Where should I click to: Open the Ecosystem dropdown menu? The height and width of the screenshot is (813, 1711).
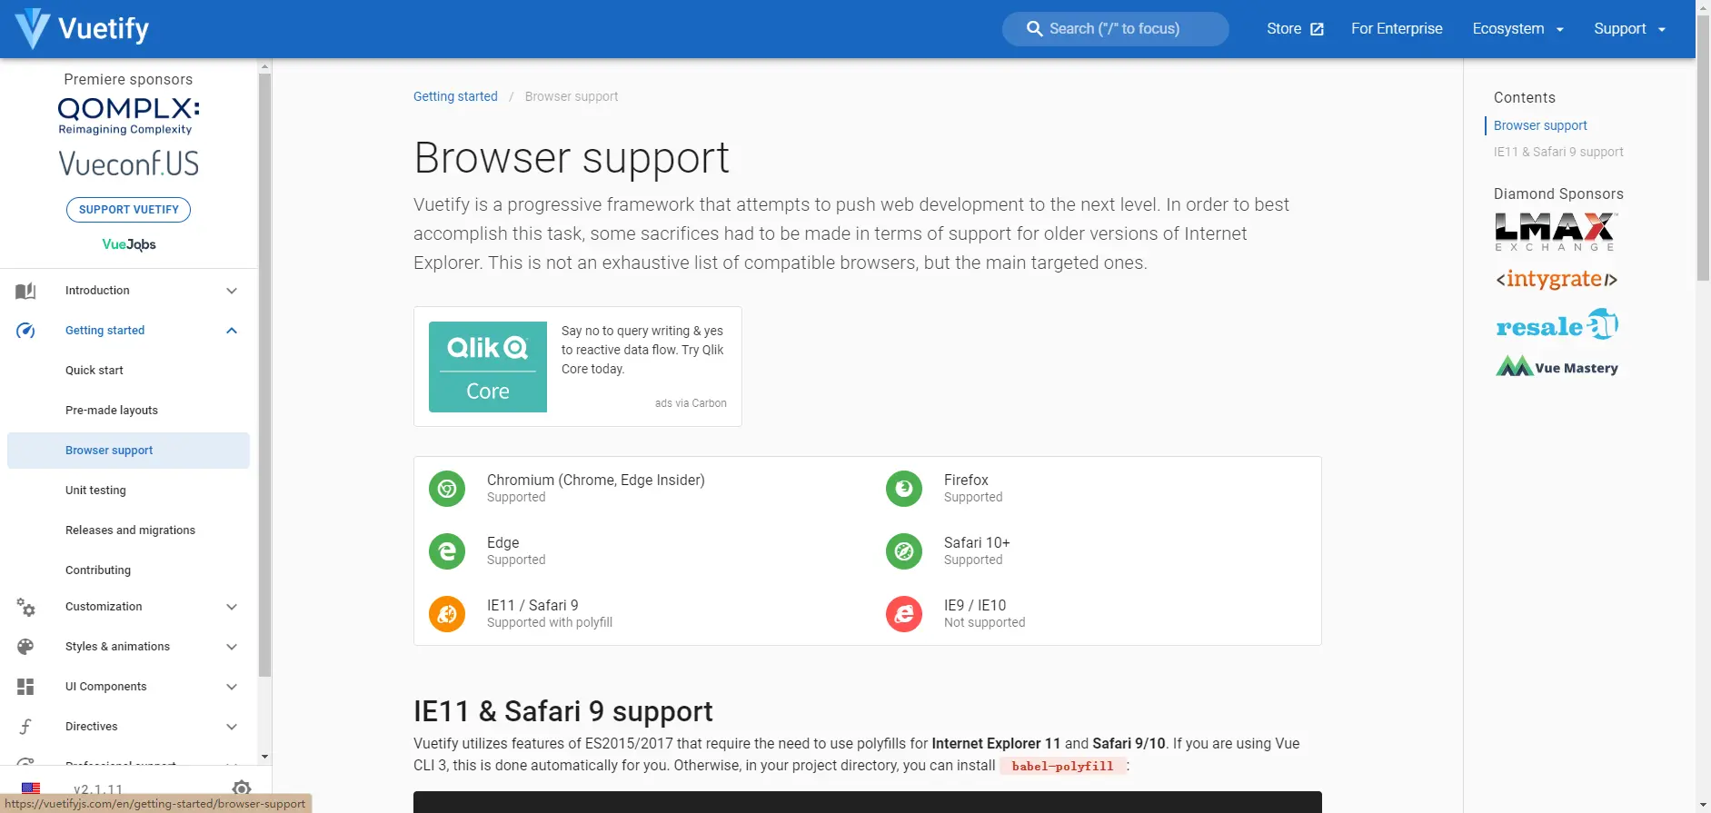pos(1518,29)
